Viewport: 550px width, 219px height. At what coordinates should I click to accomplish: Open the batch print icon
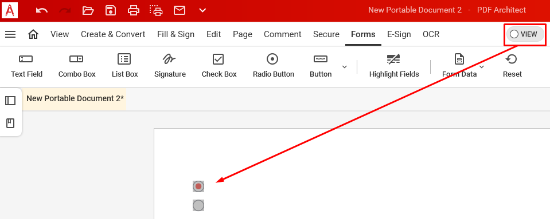[156, 10]
